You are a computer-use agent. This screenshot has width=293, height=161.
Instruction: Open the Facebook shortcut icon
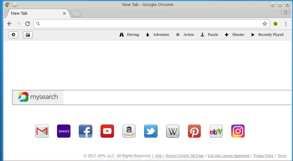click(x=85, y=131)
